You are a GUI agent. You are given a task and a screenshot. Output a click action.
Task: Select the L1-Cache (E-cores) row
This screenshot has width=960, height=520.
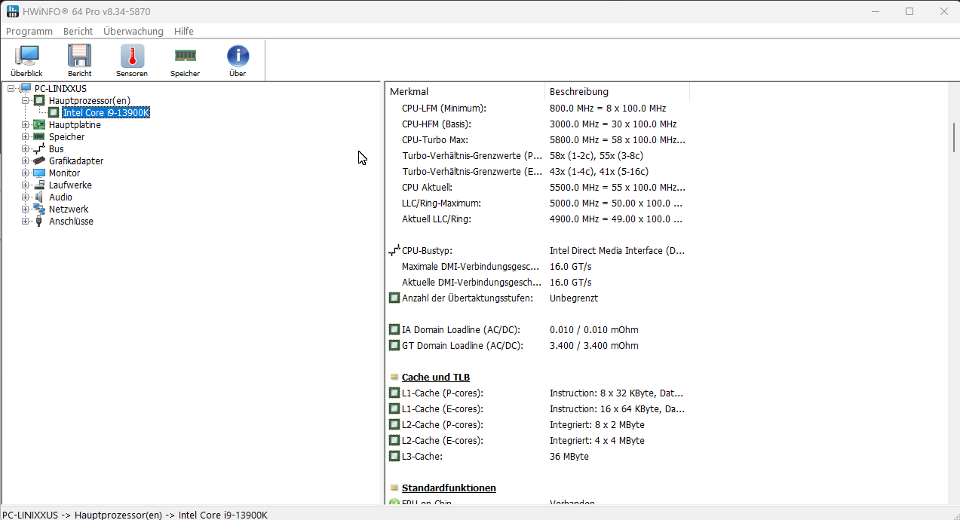point(538,408)
